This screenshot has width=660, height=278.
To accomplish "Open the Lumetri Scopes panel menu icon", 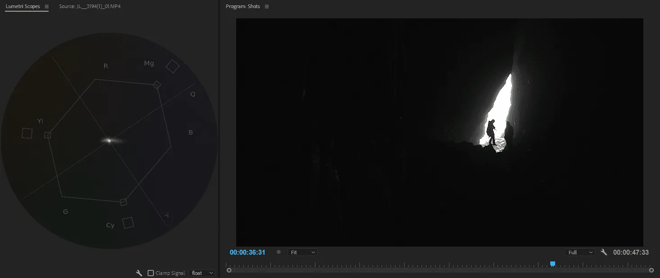I will point(46,7).
